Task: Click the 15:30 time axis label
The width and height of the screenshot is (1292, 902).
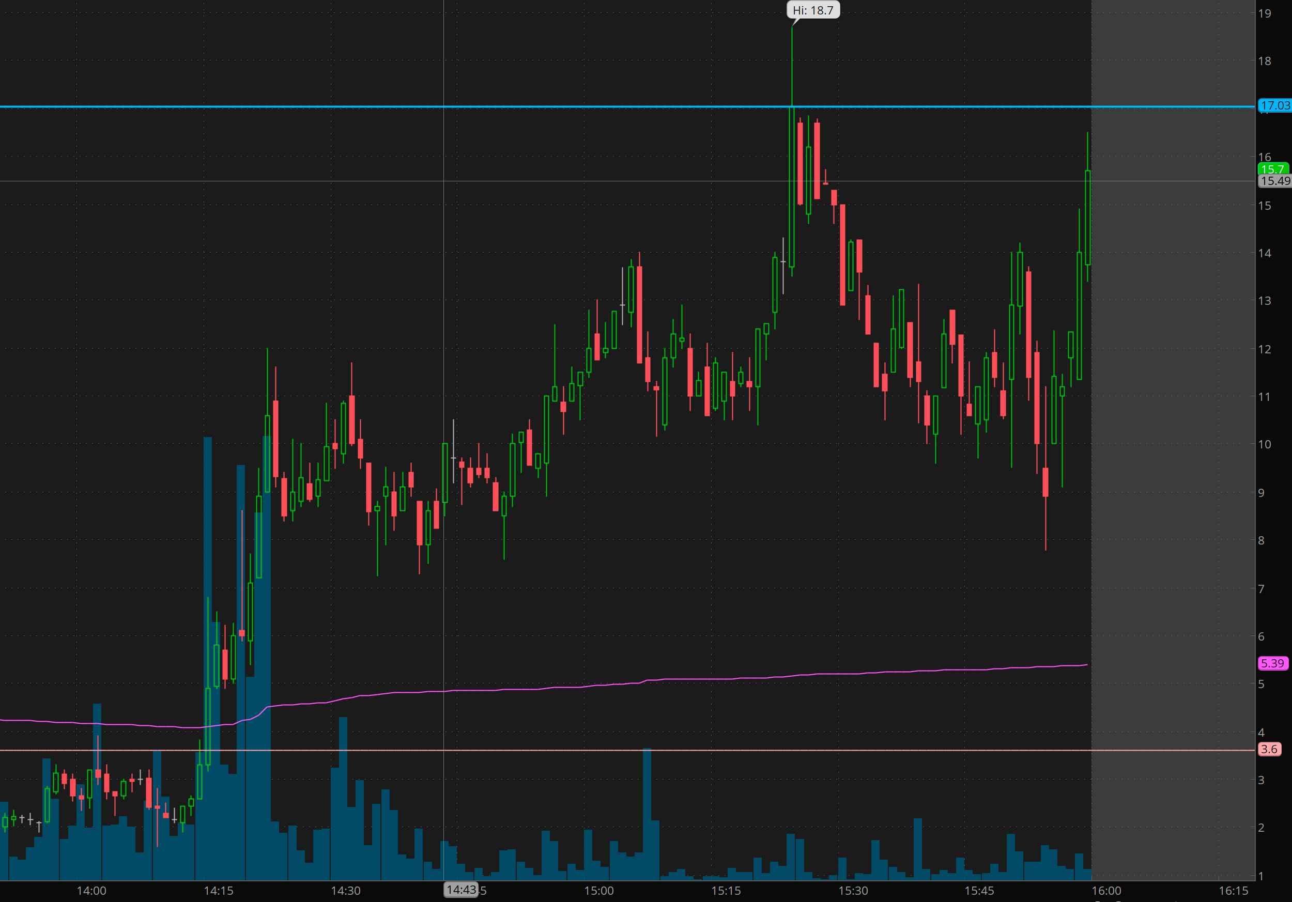Action: [x=853, y=891]
